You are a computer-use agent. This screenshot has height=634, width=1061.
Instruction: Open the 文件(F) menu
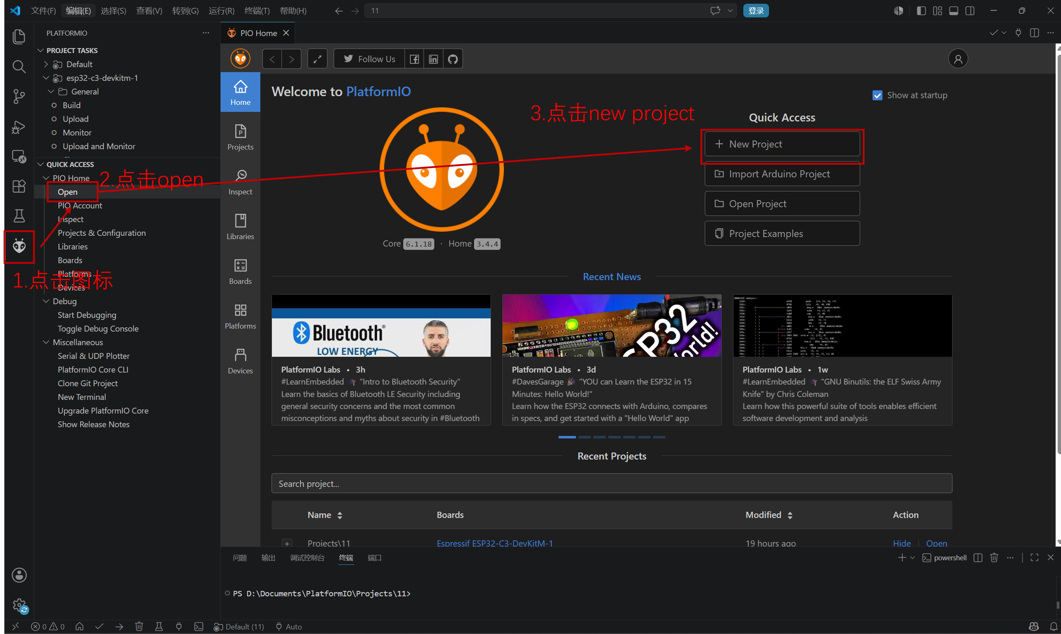(x=43, y=11)
